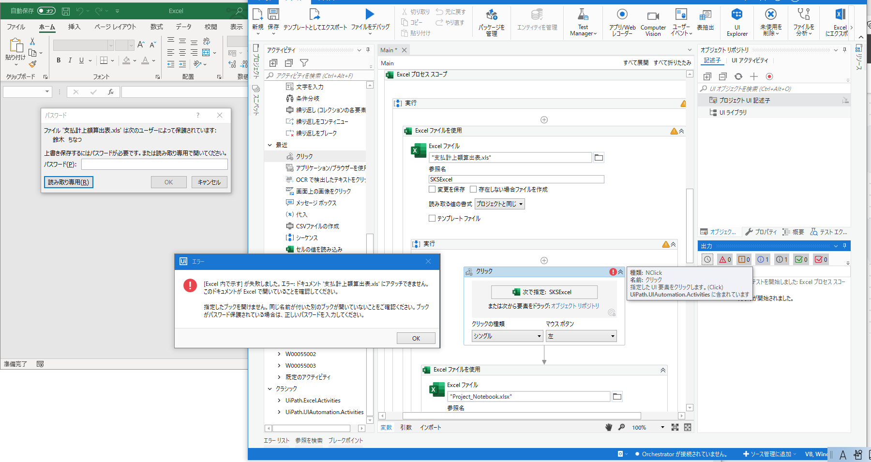Click OK in the エラー dialog
This screenshot has height=462, width=871.
(x=416, y=338)
